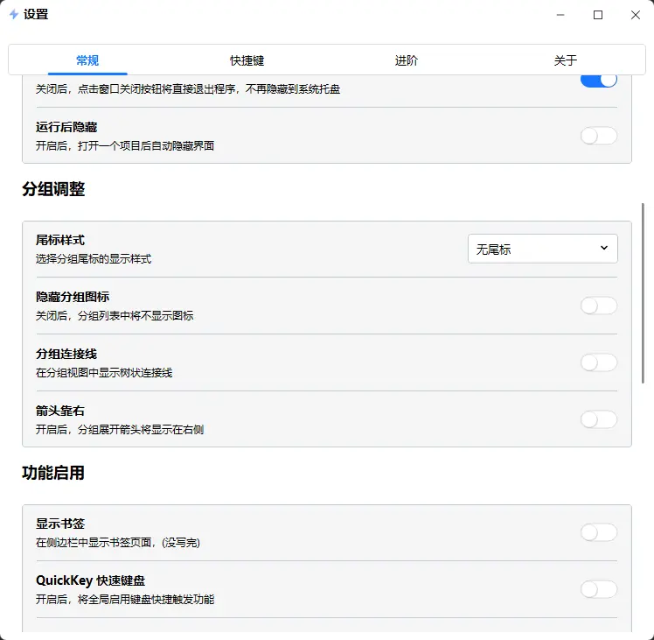Close the 设置 window

[x=636, y=15]
